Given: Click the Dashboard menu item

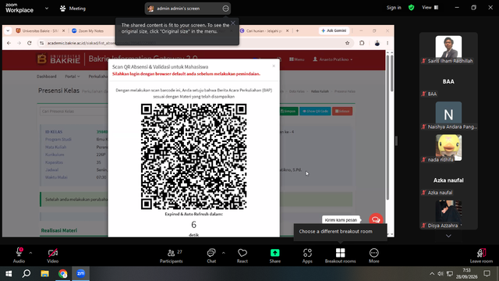Looking at the screenshot, I should point(47,76).
